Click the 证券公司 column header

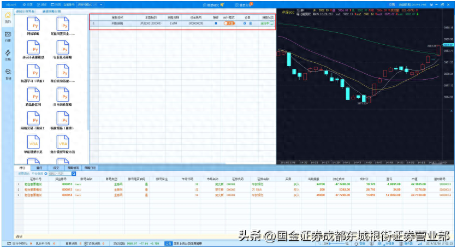click(35, 179)
